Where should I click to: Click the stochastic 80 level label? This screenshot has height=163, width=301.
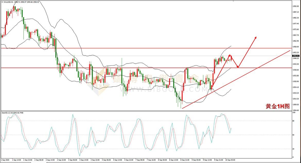[293, 121]
